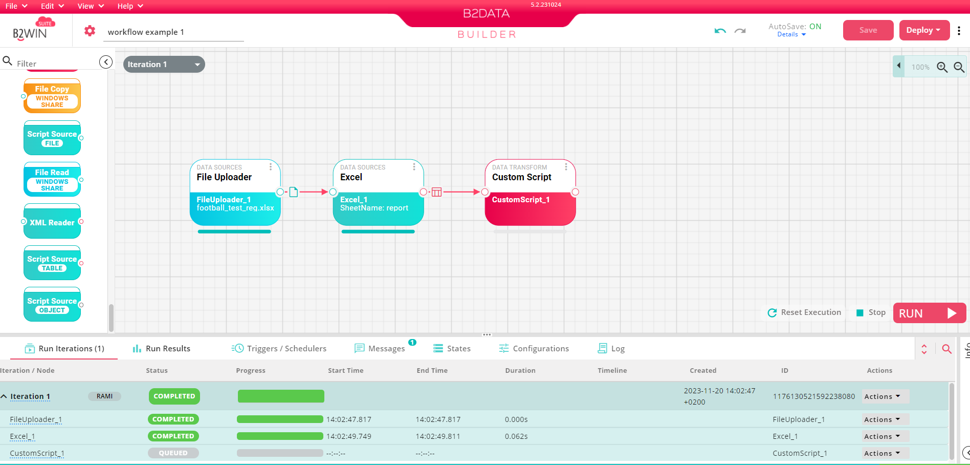
Task: Open File Uploader node options menu
Action: [271, 167]
